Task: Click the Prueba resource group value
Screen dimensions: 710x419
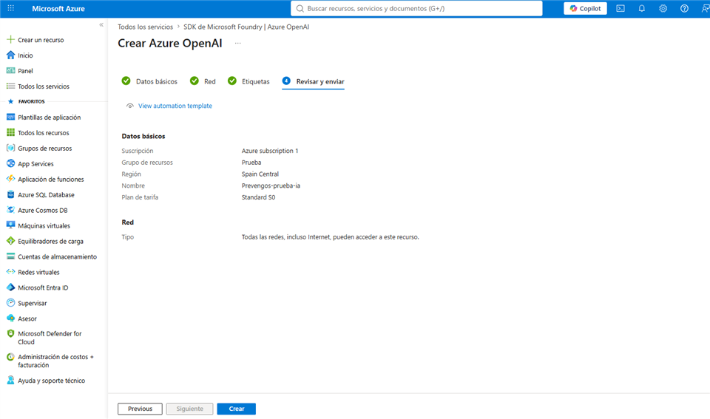Action: tap(251, 163)
